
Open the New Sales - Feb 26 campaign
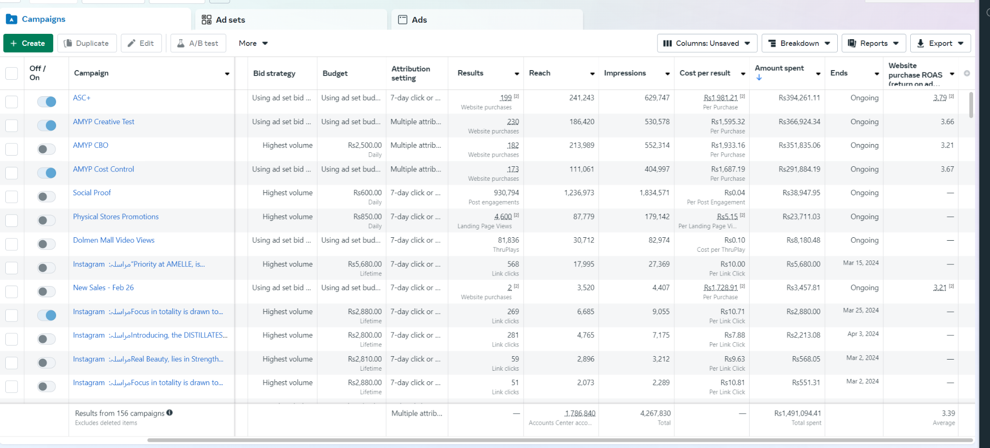(103, 287)
